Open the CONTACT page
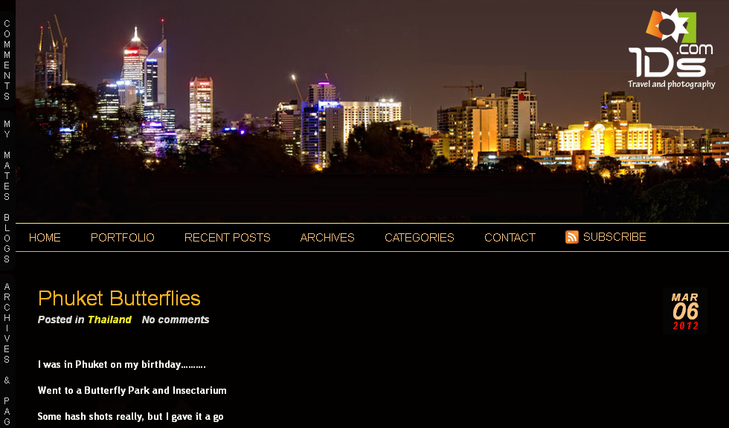This screenshot has width=729, height=428. point(510,238)
